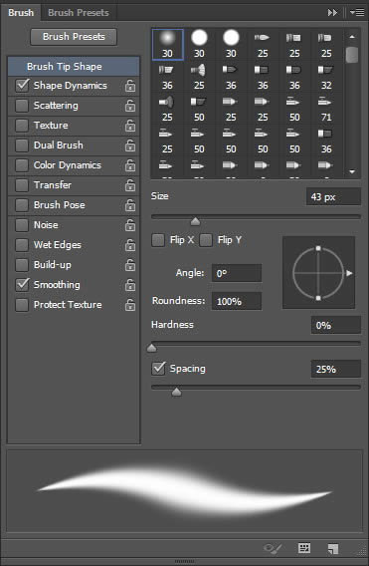Uncheck the Spacing checkbox
Viewport: 369px width, 566px height.
click(158, 369)
